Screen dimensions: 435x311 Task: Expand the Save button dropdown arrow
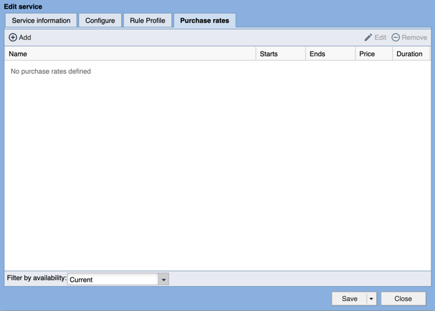tap(371, 299)
